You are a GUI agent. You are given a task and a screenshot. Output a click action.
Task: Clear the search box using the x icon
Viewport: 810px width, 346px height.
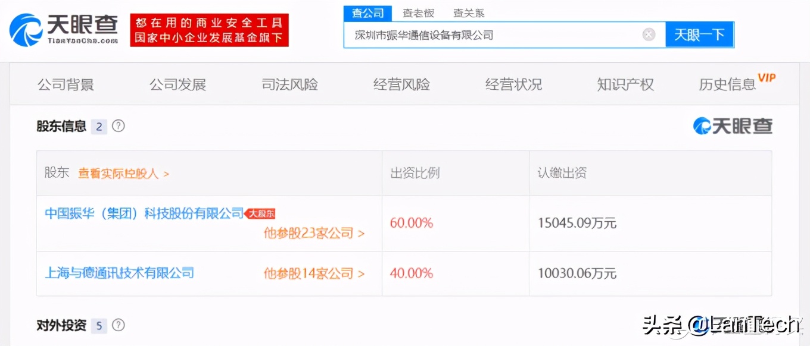coord(648,34)
